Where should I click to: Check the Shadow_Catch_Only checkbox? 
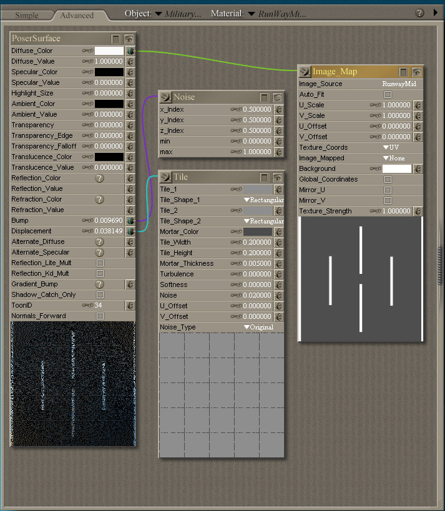pos(100,294)
